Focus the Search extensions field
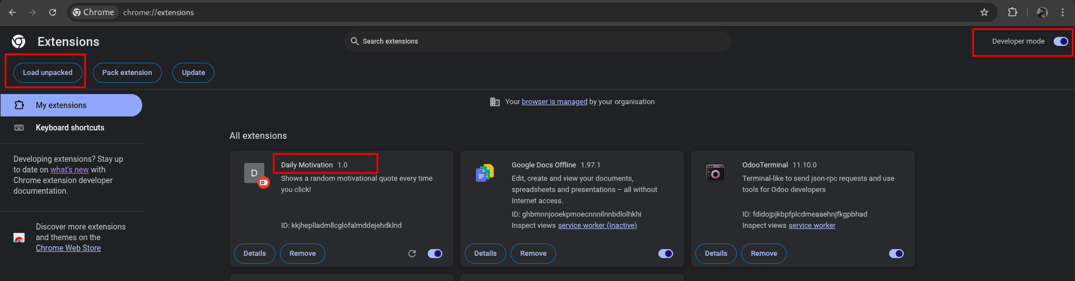Screen dimensions: 1075x281 tap(537, 41)
